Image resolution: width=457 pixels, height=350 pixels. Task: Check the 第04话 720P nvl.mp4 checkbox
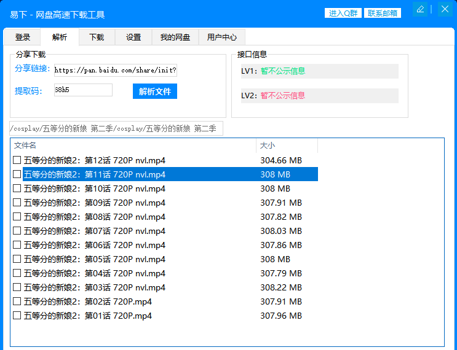[x=17, y=273]
